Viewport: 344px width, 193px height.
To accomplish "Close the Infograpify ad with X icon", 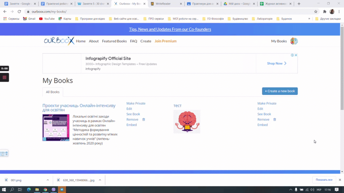I will click(296, 55).
